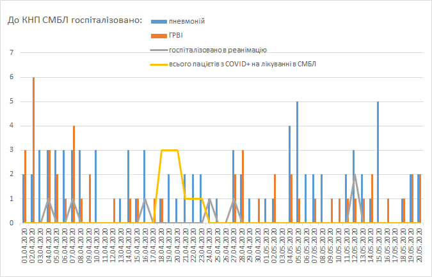Click the gray line peak at 12.05.20

354,175
